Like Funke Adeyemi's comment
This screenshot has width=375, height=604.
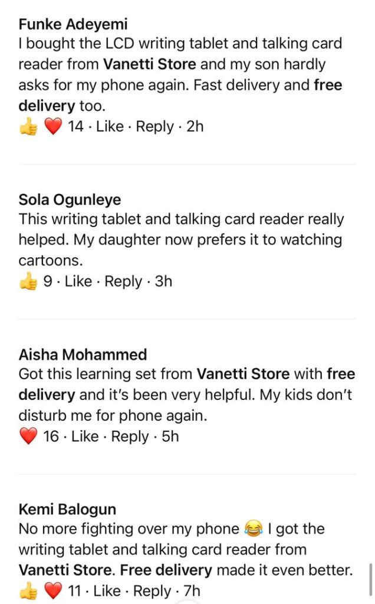coord(110,127)
